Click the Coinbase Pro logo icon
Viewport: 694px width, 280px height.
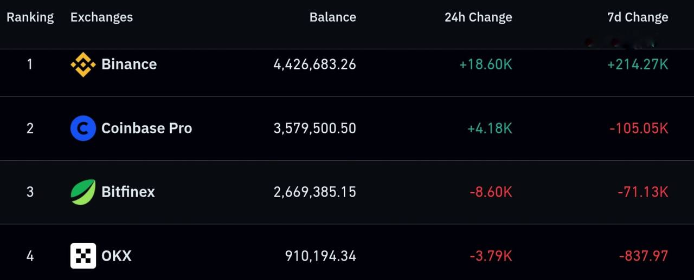83,128
